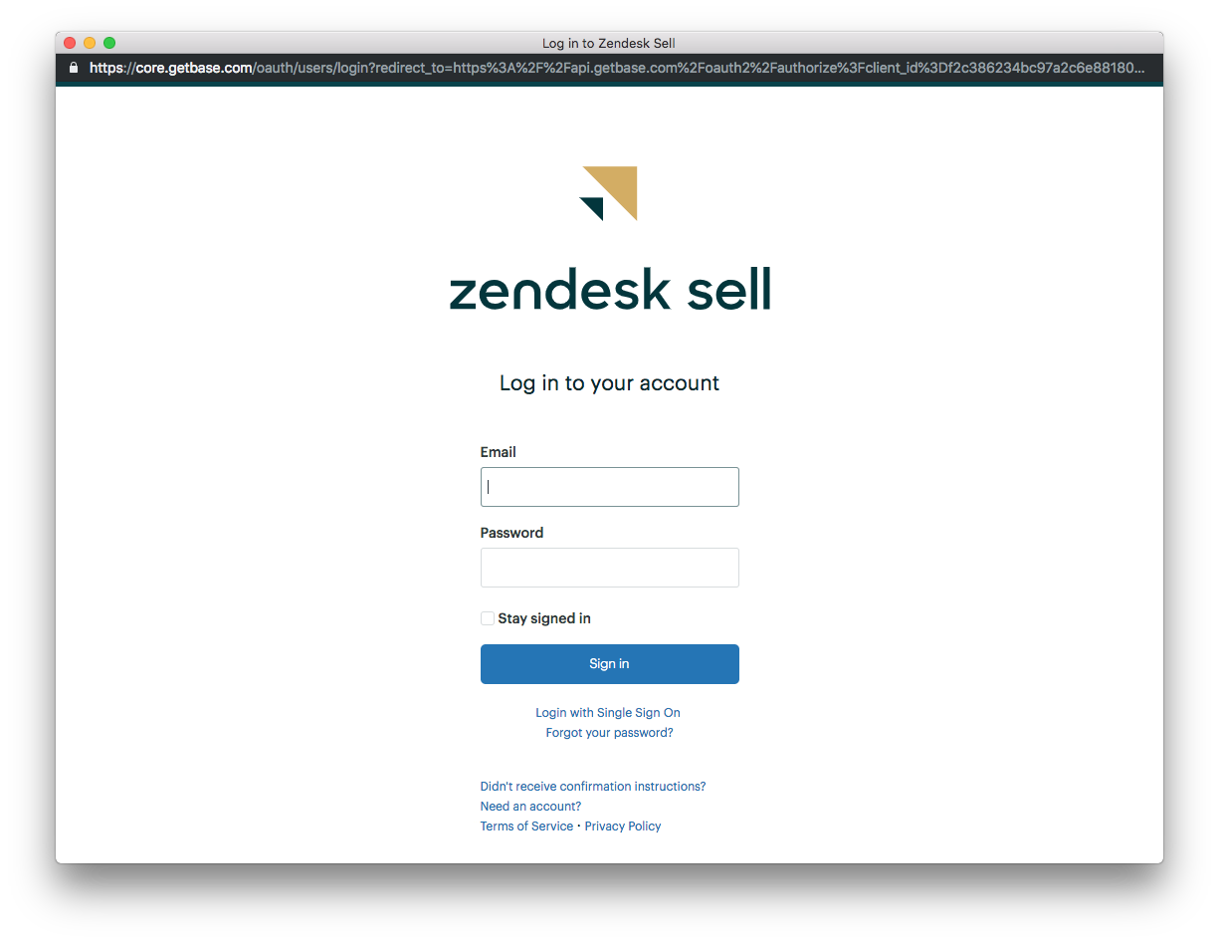Screen dimensions: 1219x943
Task: View the Privacy Policy link
Action: (x=623, y=826)
